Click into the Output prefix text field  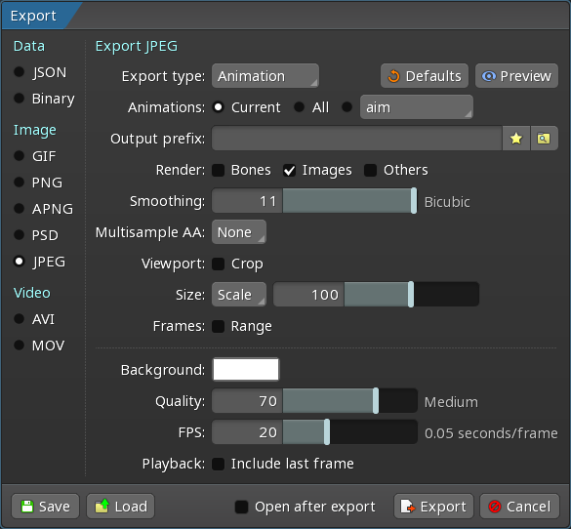tap(357, 139)
